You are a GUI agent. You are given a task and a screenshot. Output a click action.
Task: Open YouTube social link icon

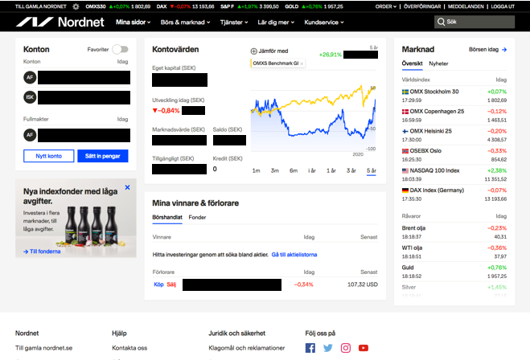pos(364,348)
